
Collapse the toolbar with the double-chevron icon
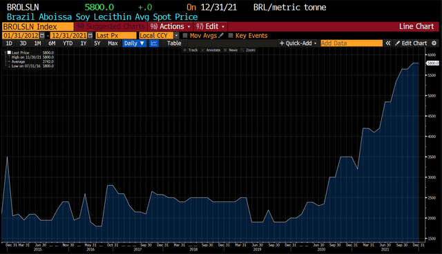click(x=388, y=43)
